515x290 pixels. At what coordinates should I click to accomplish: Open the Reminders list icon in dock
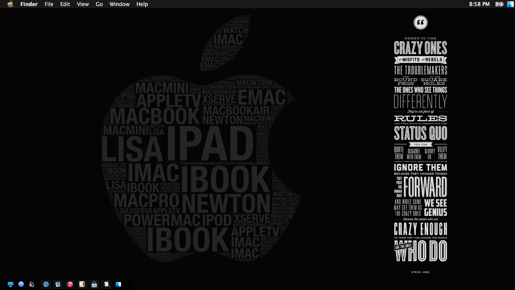106,284
